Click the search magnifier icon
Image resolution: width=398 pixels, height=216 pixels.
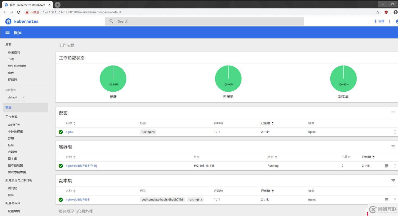pyautogui.click(x=111, y=21)
